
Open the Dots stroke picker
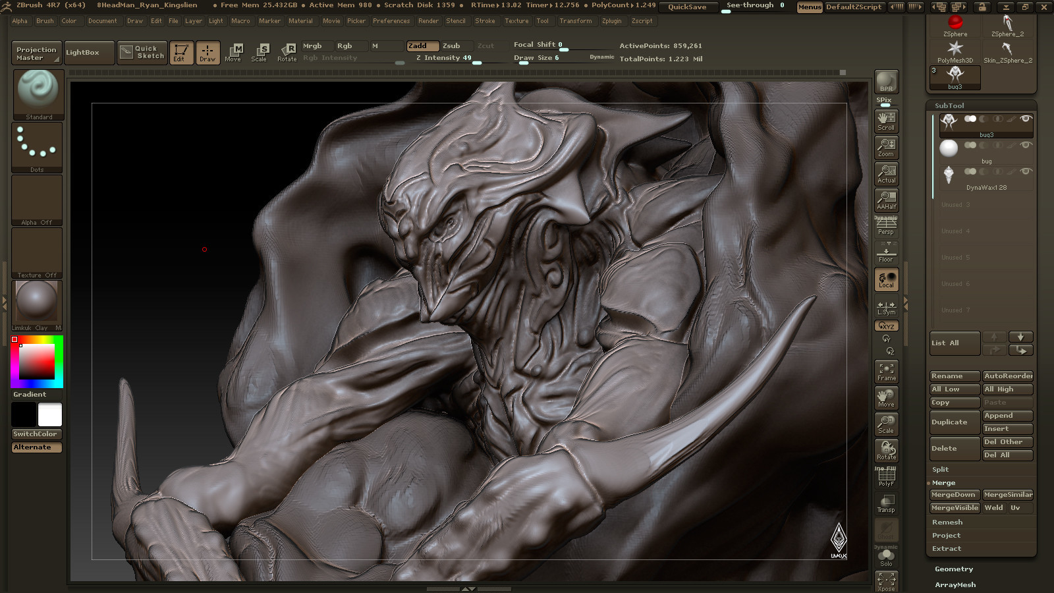37,147
